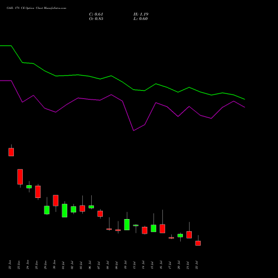Click the open value O: 0.85
Image resolution: width=278 pixels, height=278 pixels.
[96, 19]
